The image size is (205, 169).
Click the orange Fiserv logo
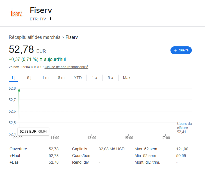(17, 13)
